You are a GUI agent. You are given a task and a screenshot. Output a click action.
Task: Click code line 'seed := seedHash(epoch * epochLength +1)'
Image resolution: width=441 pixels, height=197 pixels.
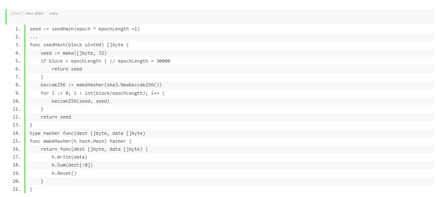coord(85,29)
